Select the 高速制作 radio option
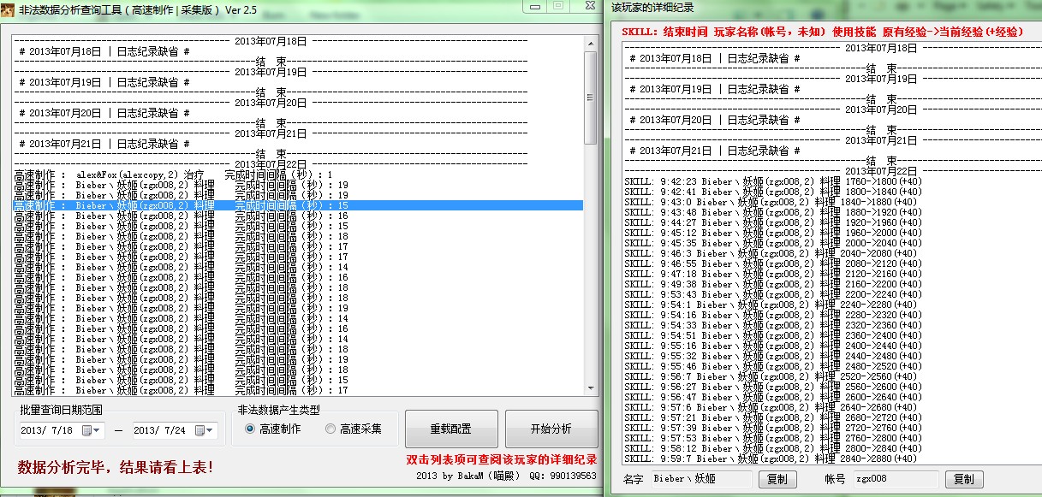This screenshot has width=1042, height=497. click(250, 429)
